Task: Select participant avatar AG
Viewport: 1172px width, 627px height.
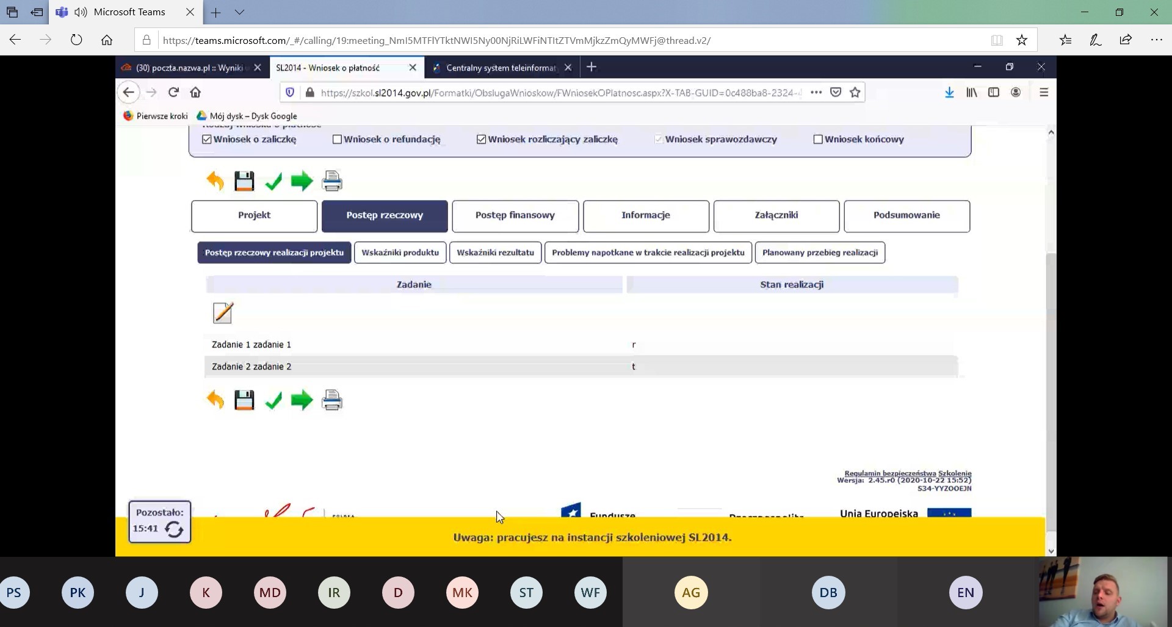Action: tap(691, 592)
